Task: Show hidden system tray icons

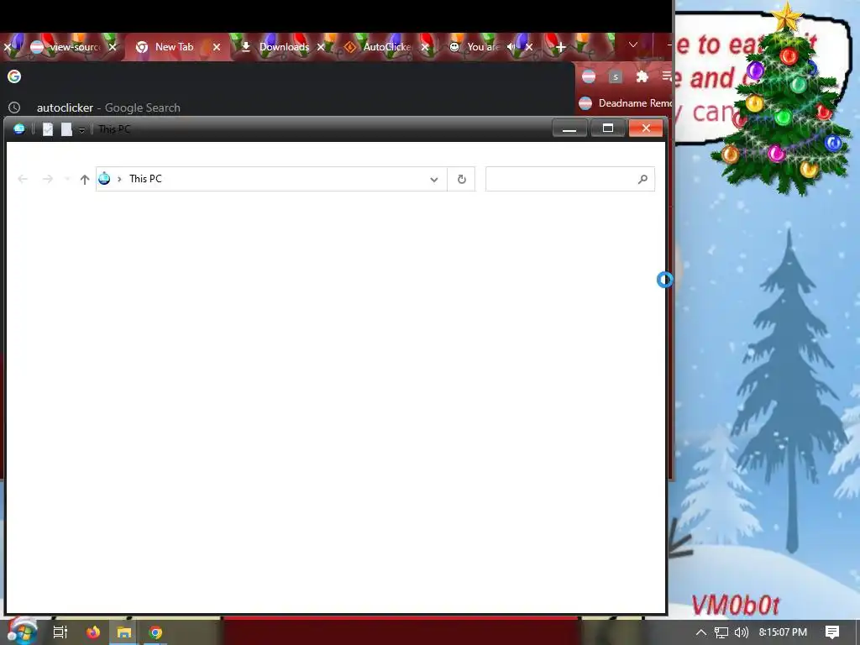Action: 701,632
